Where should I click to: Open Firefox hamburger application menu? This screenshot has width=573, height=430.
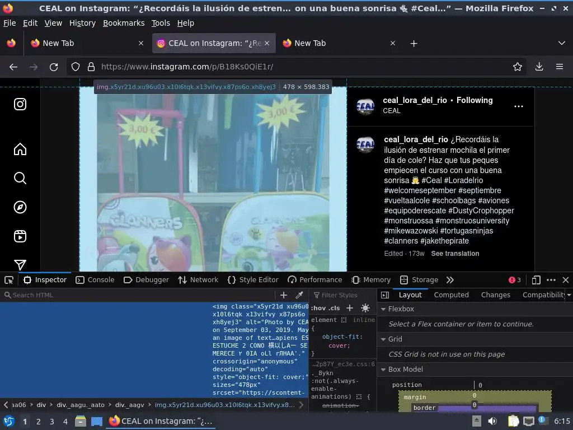coord(560,67)
